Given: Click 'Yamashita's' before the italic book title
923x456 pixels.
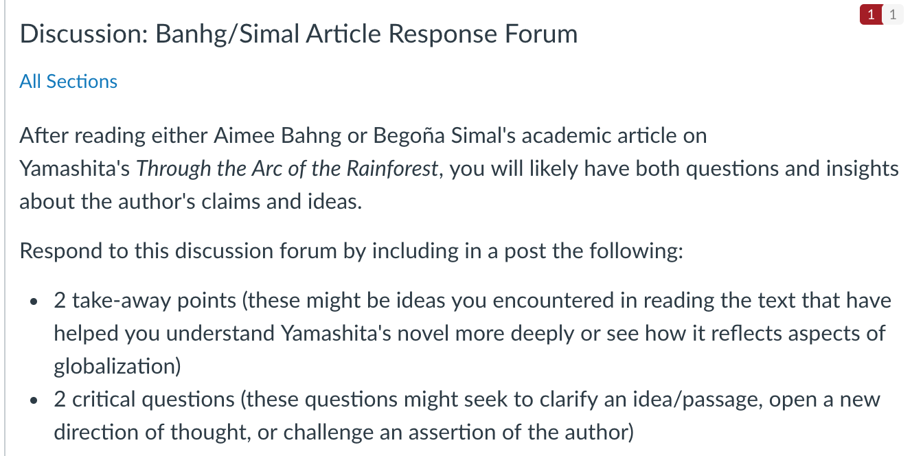Looking at the screenshot, I should (75, 169).
